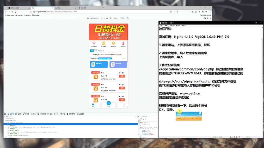The image size is (264, 148).
Task: Click the 日赞抖金 banner image on the phone page
Action: pos(109,32)
